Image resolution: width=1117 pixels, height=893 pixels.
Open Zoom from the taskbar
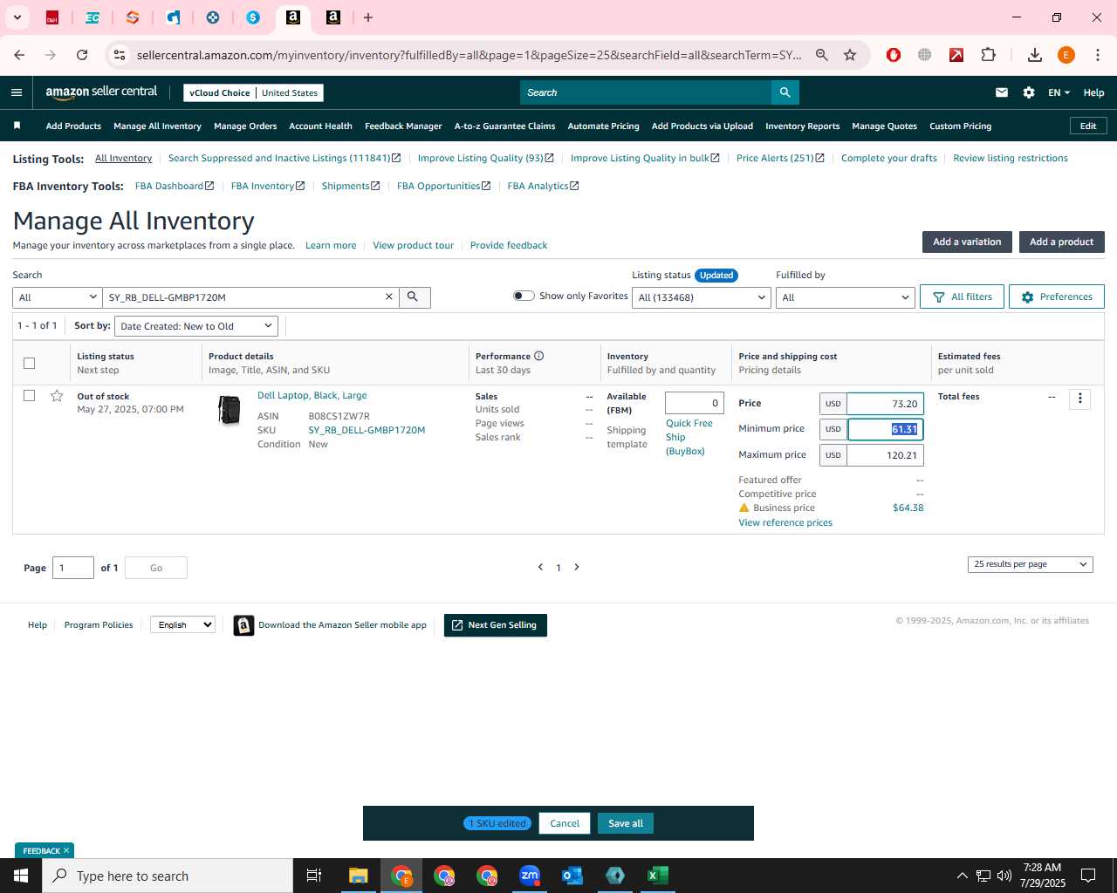tap(530, 876)
